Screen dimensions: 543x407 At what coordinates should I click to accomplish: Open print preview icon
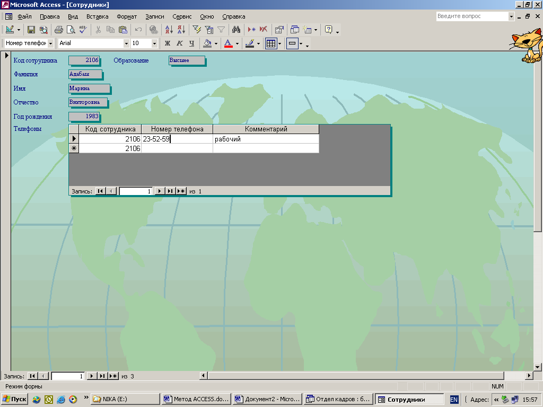71,30
